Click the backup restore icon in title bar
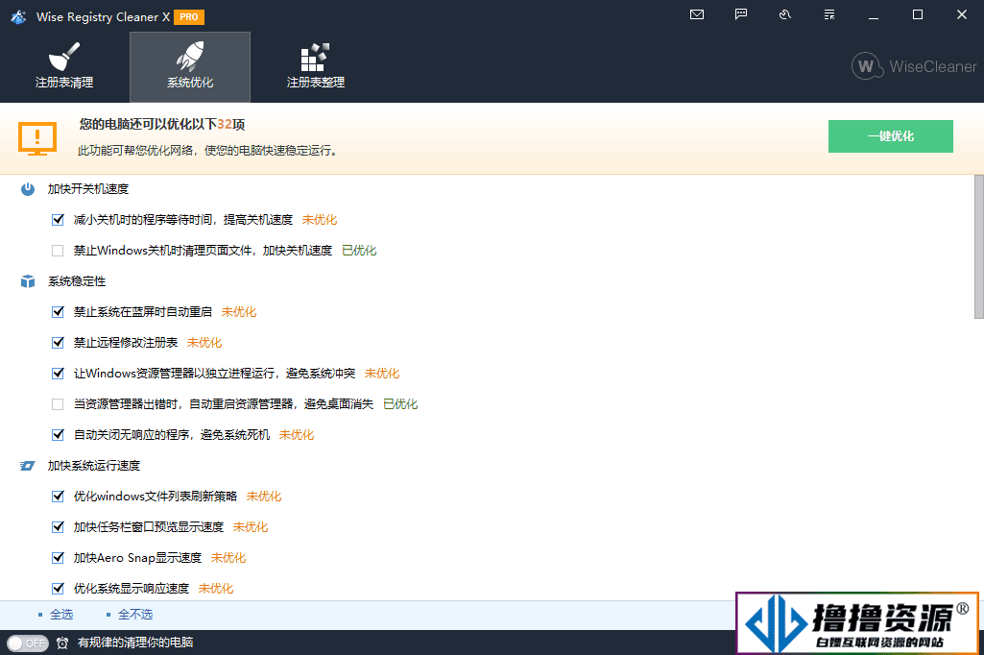The image size is (984, 655). point(785,14)
